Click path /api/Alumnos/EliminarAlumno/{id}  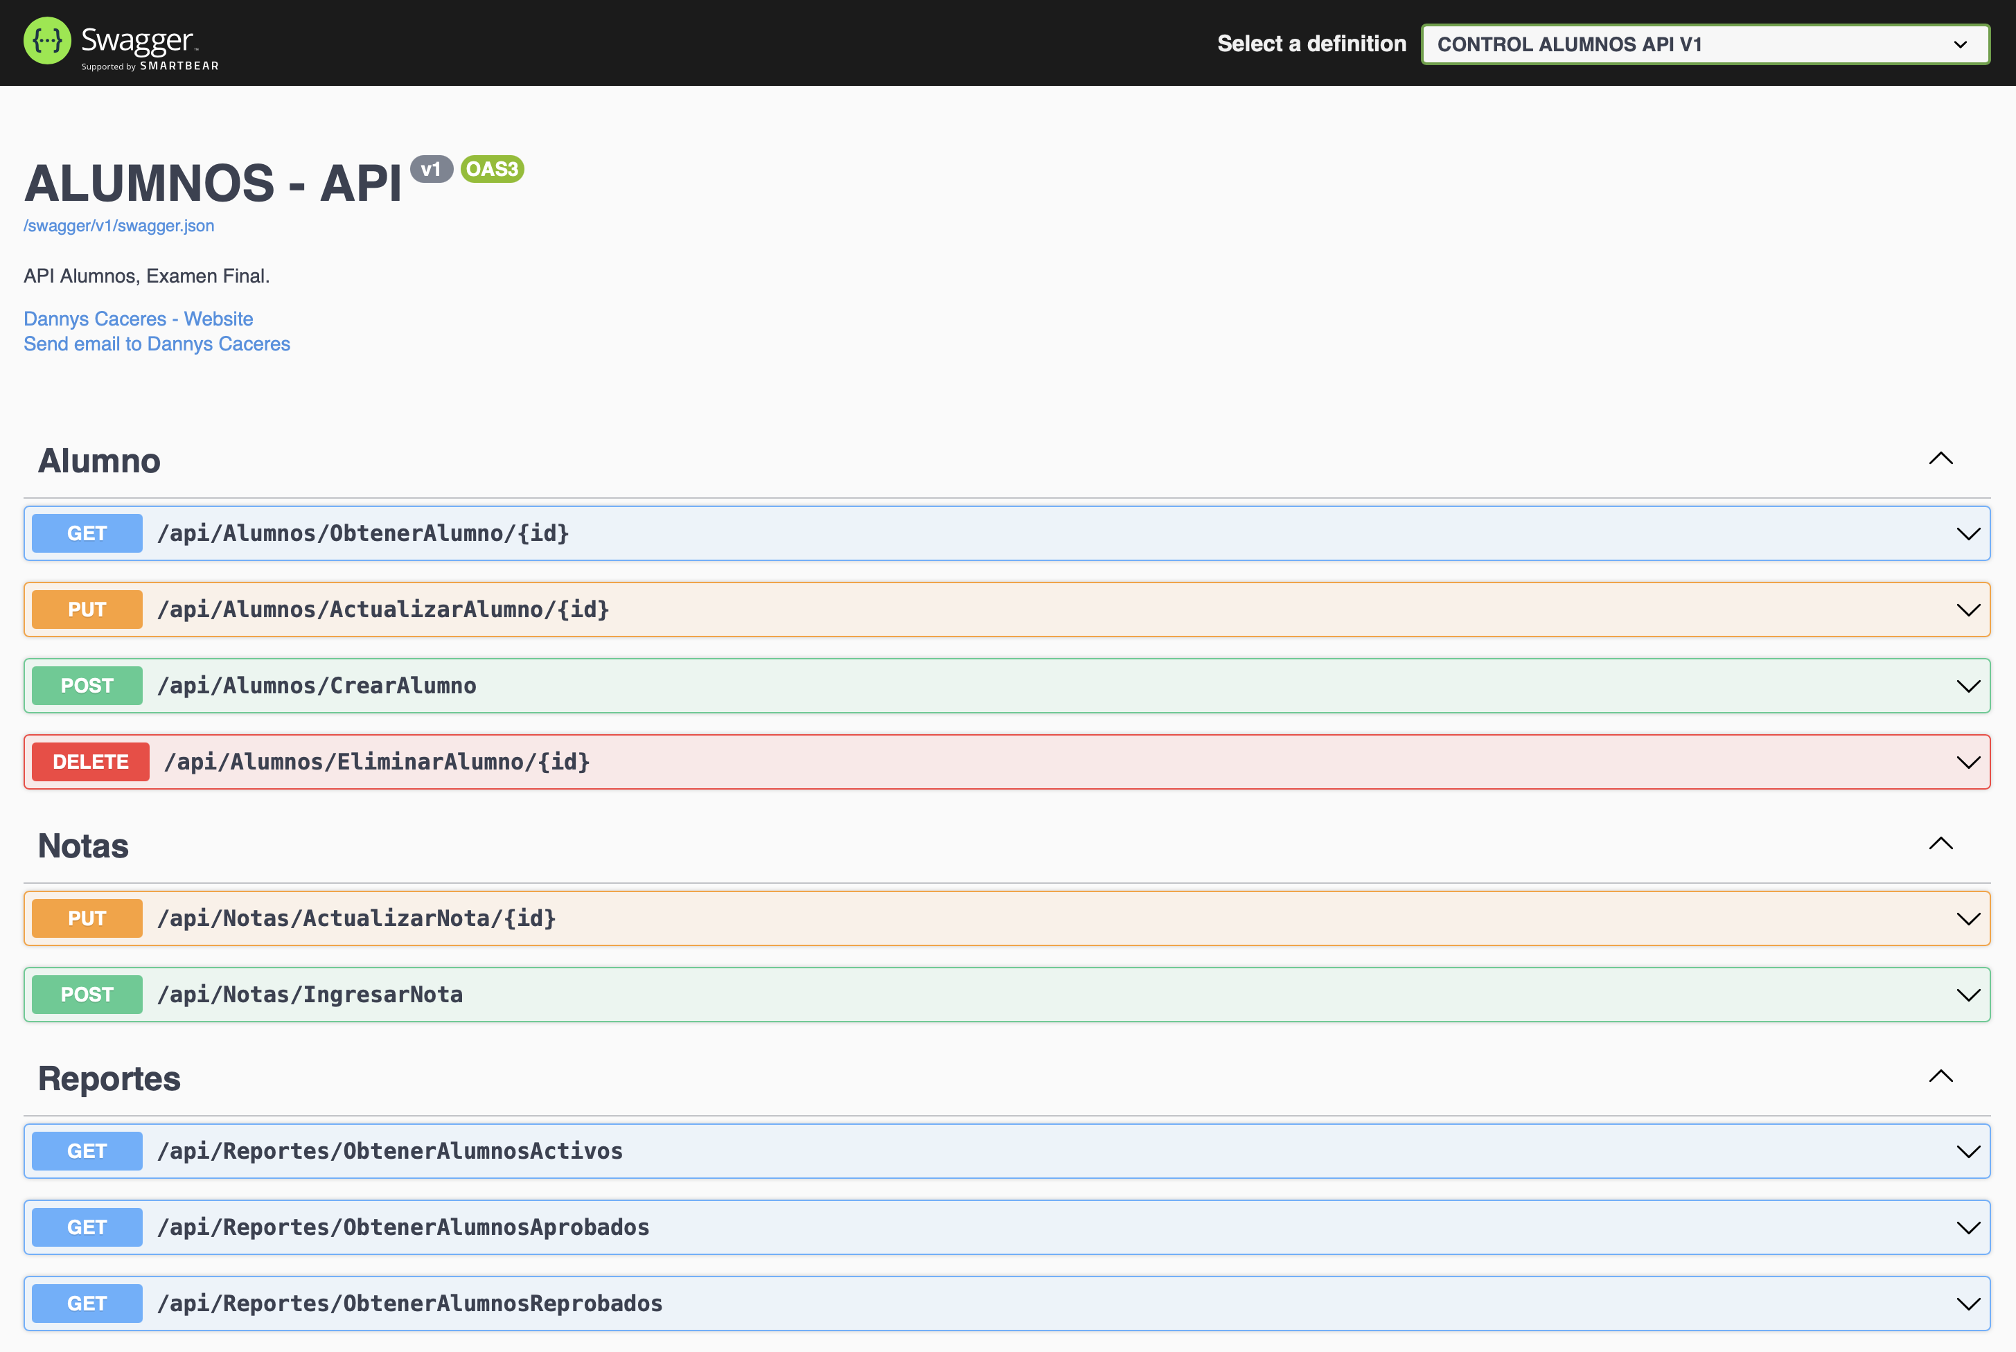tap(377, 762)
